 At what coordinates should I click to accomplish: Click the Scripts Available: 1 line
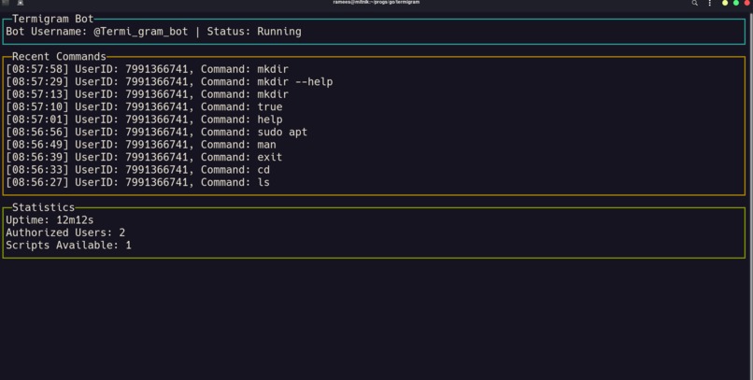[x=68, y=246]
